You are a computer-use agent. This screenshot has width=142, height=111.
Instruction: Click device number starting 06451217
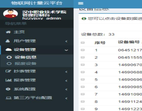click(130, 50)
